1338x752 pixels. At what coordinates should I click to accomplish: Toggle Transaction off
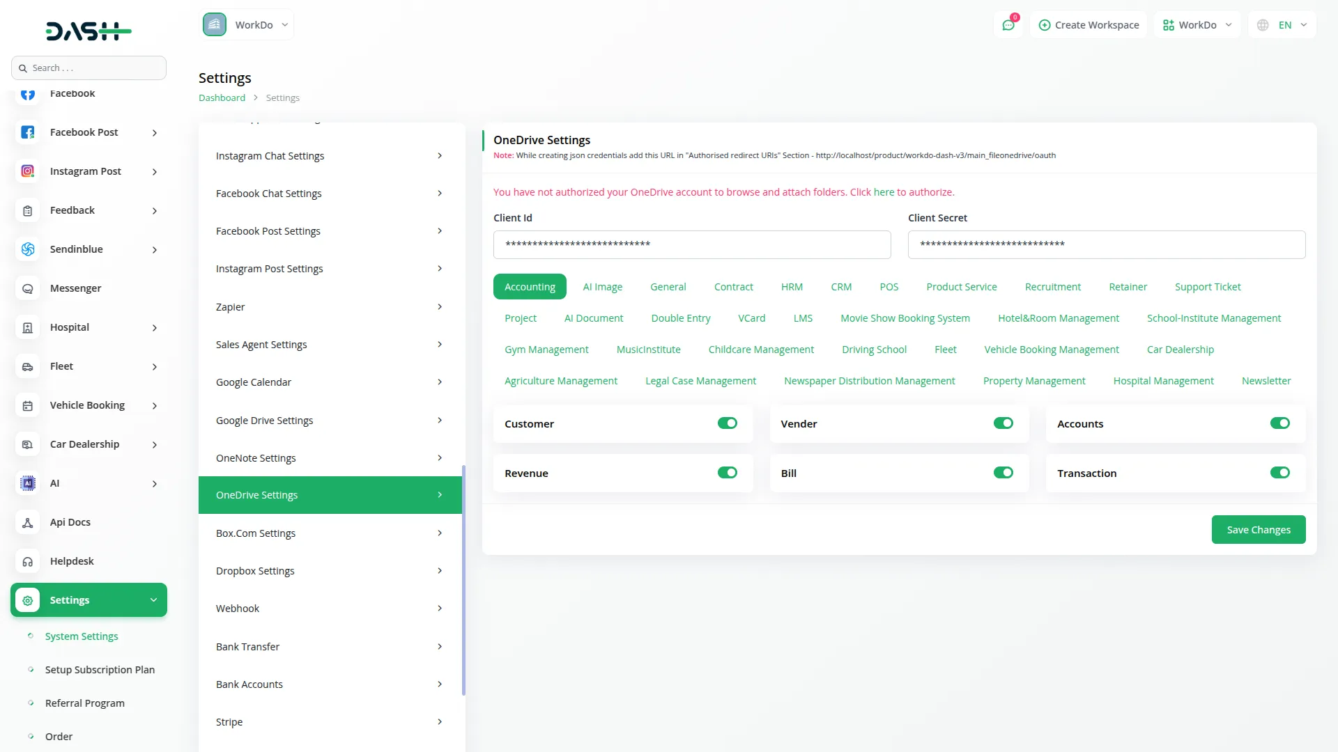coord(1279,472)
